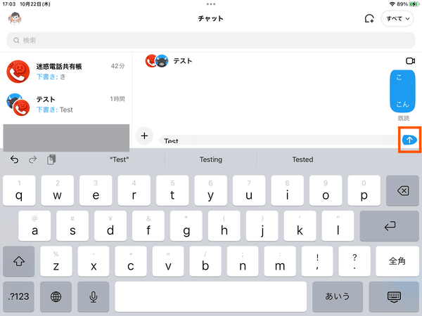This screenshot has height=316, width=422.
Task: Tap the clipboard paste icon
Action: coord(51,159)
